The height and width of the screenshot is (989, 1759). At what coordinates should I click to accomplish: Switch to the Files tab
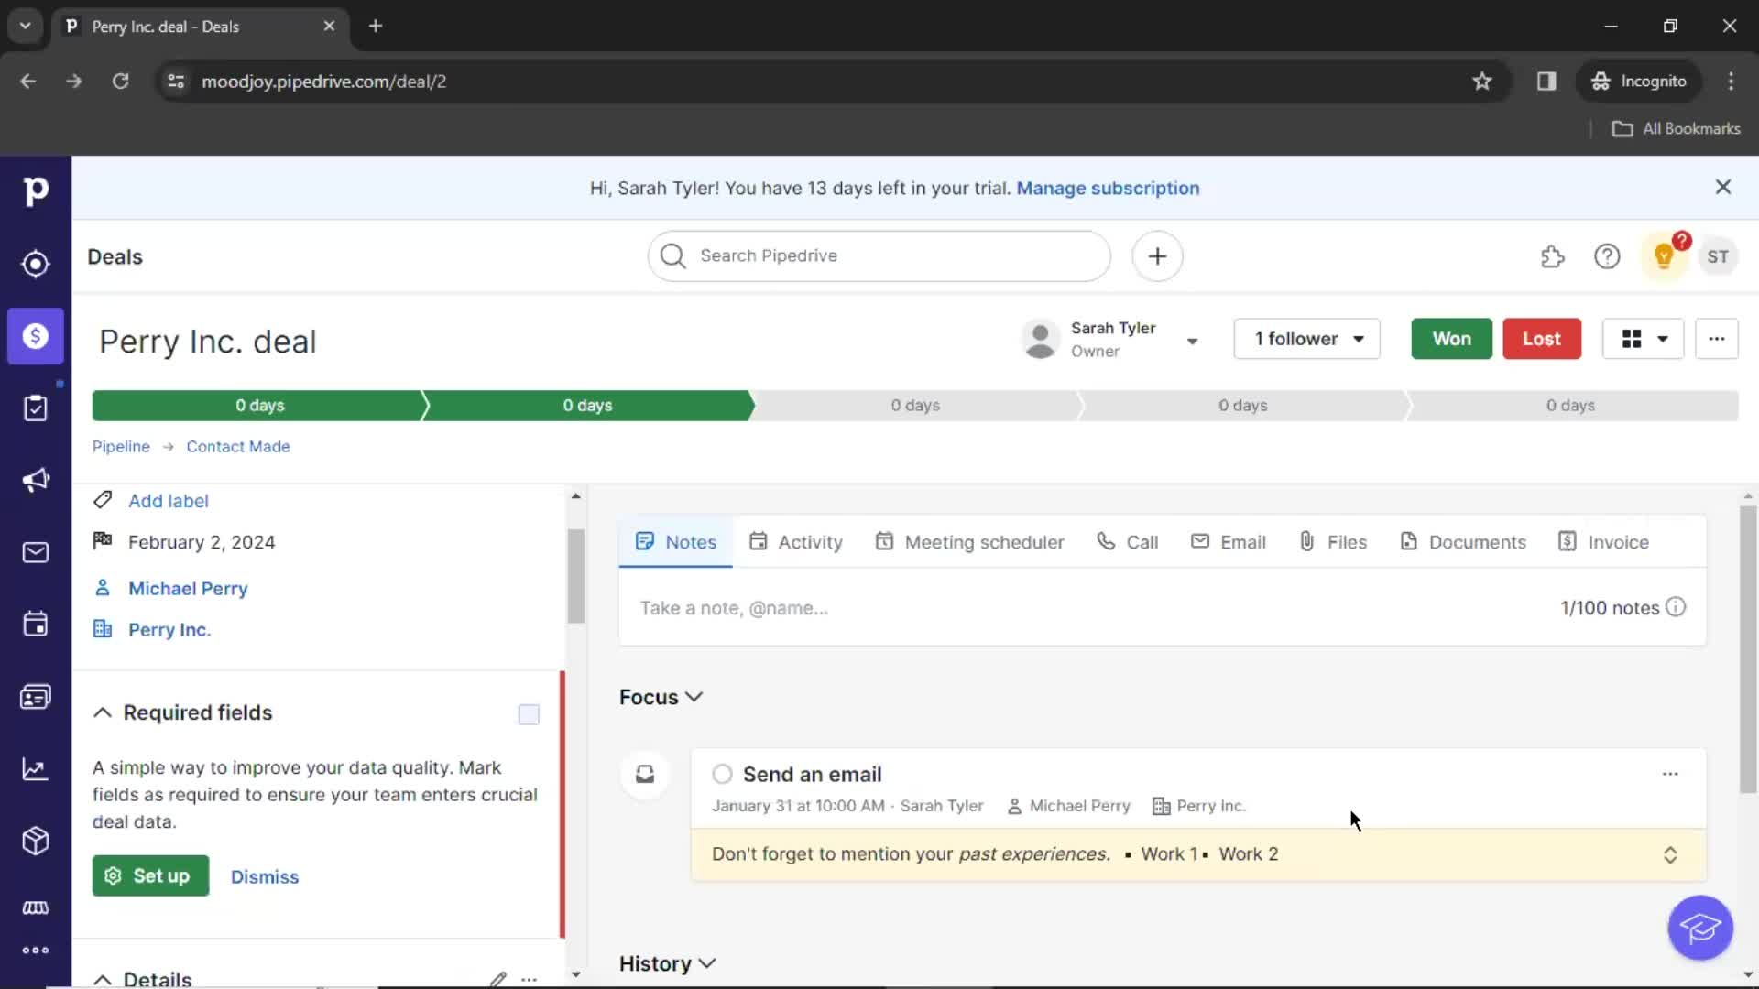(1333, 542)
